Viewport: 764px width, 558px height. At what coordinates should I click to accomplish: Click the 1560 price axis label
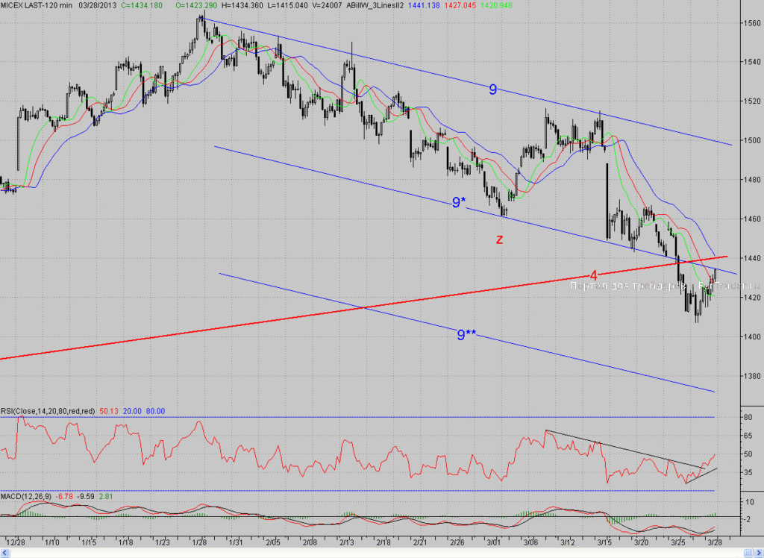[751, 23]
